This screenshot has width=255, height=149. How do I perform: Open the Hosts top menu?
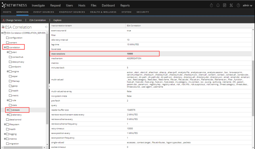(82, 5)
